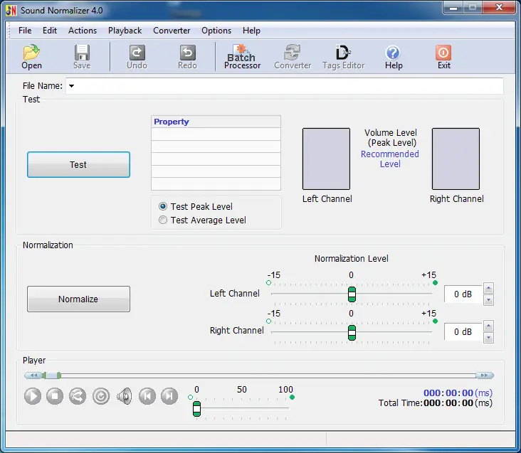Increase Right Channel dB with up arrow
The height and width of the screenshot is (453, 521).
point(488,326)
